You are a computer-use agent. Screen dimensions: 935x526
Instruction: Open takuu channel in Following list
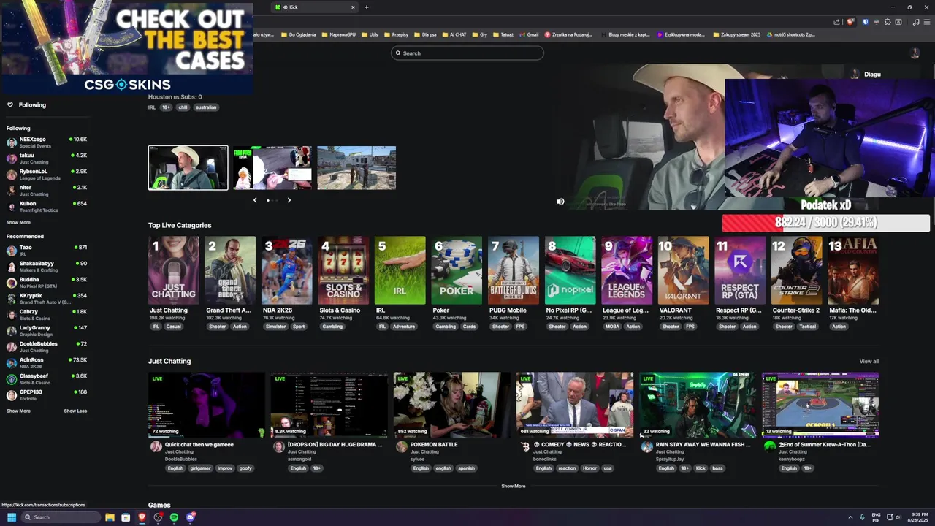point(45,159)
